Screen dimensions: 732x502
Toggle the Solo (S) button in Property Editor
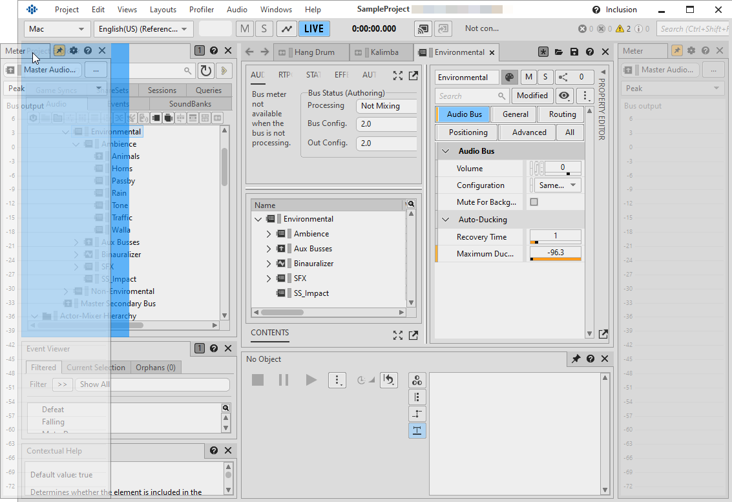[545, 78]
